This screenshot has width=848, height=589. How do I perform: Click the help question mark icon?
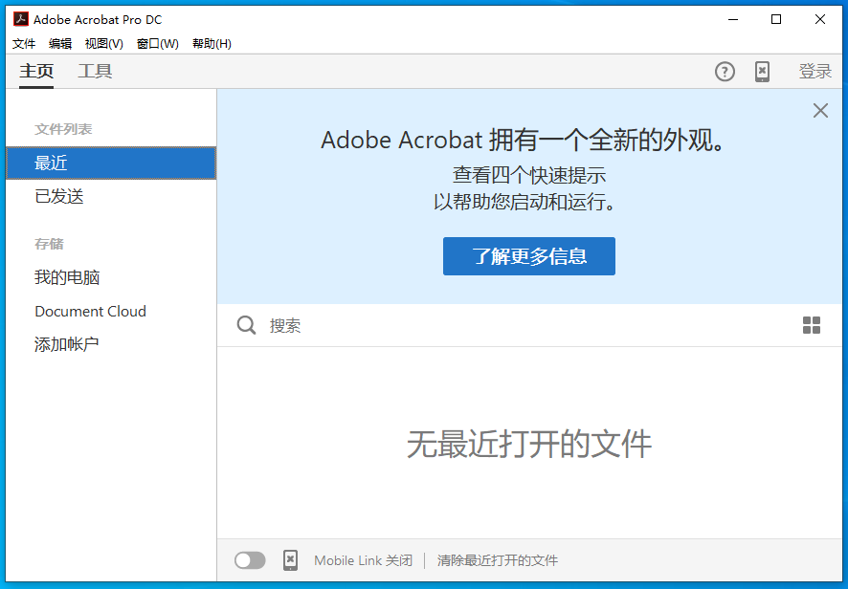pos(725,72)
